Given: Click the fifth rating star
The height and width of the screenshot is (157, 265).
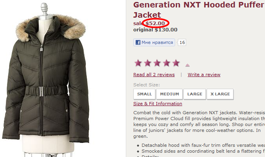Looking at the screenshot, I should (x=176, y=63).
